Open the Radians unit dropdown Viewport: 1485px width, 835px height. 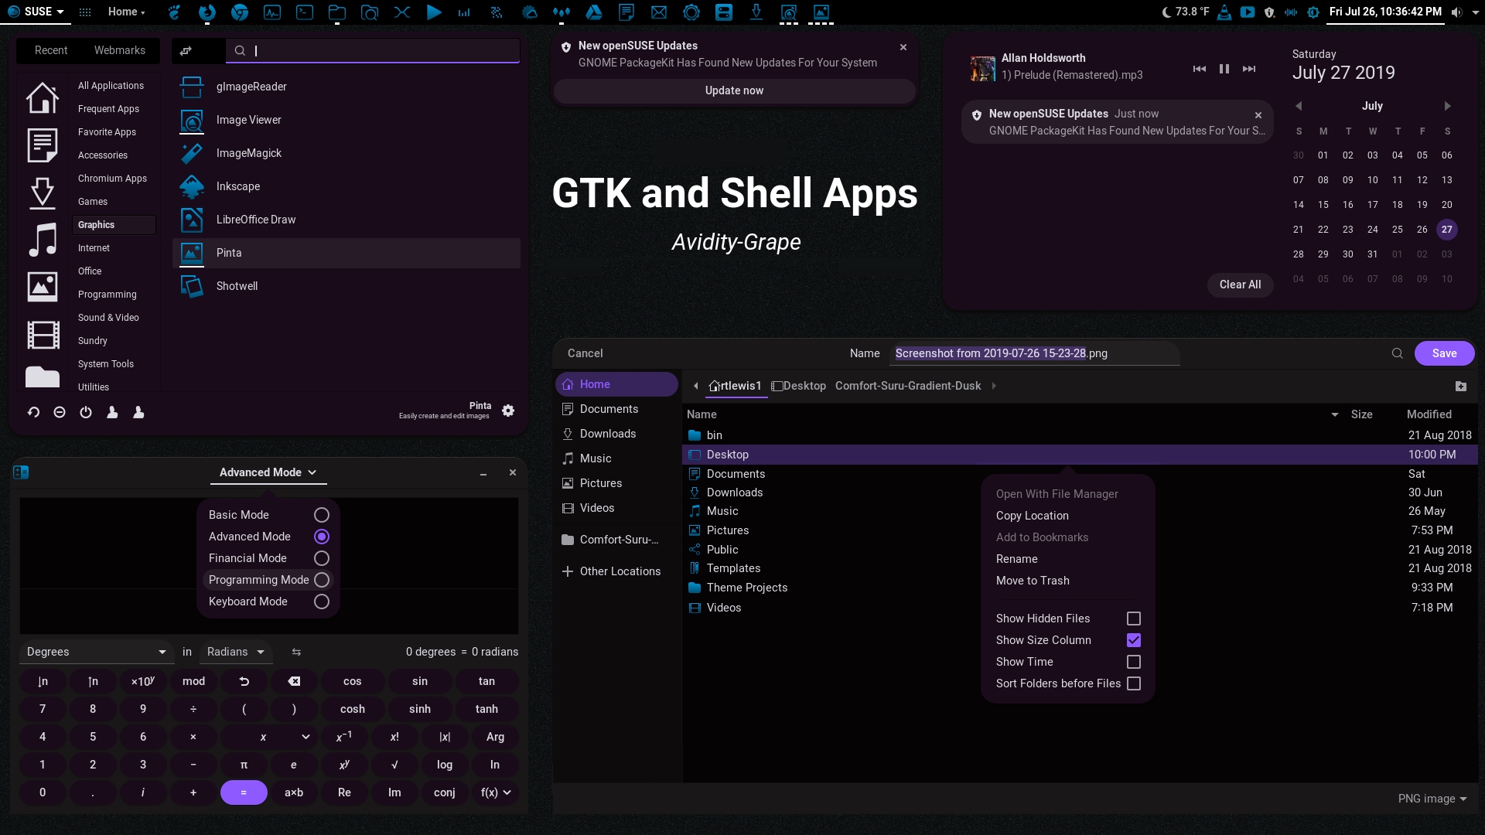point(236,652)
